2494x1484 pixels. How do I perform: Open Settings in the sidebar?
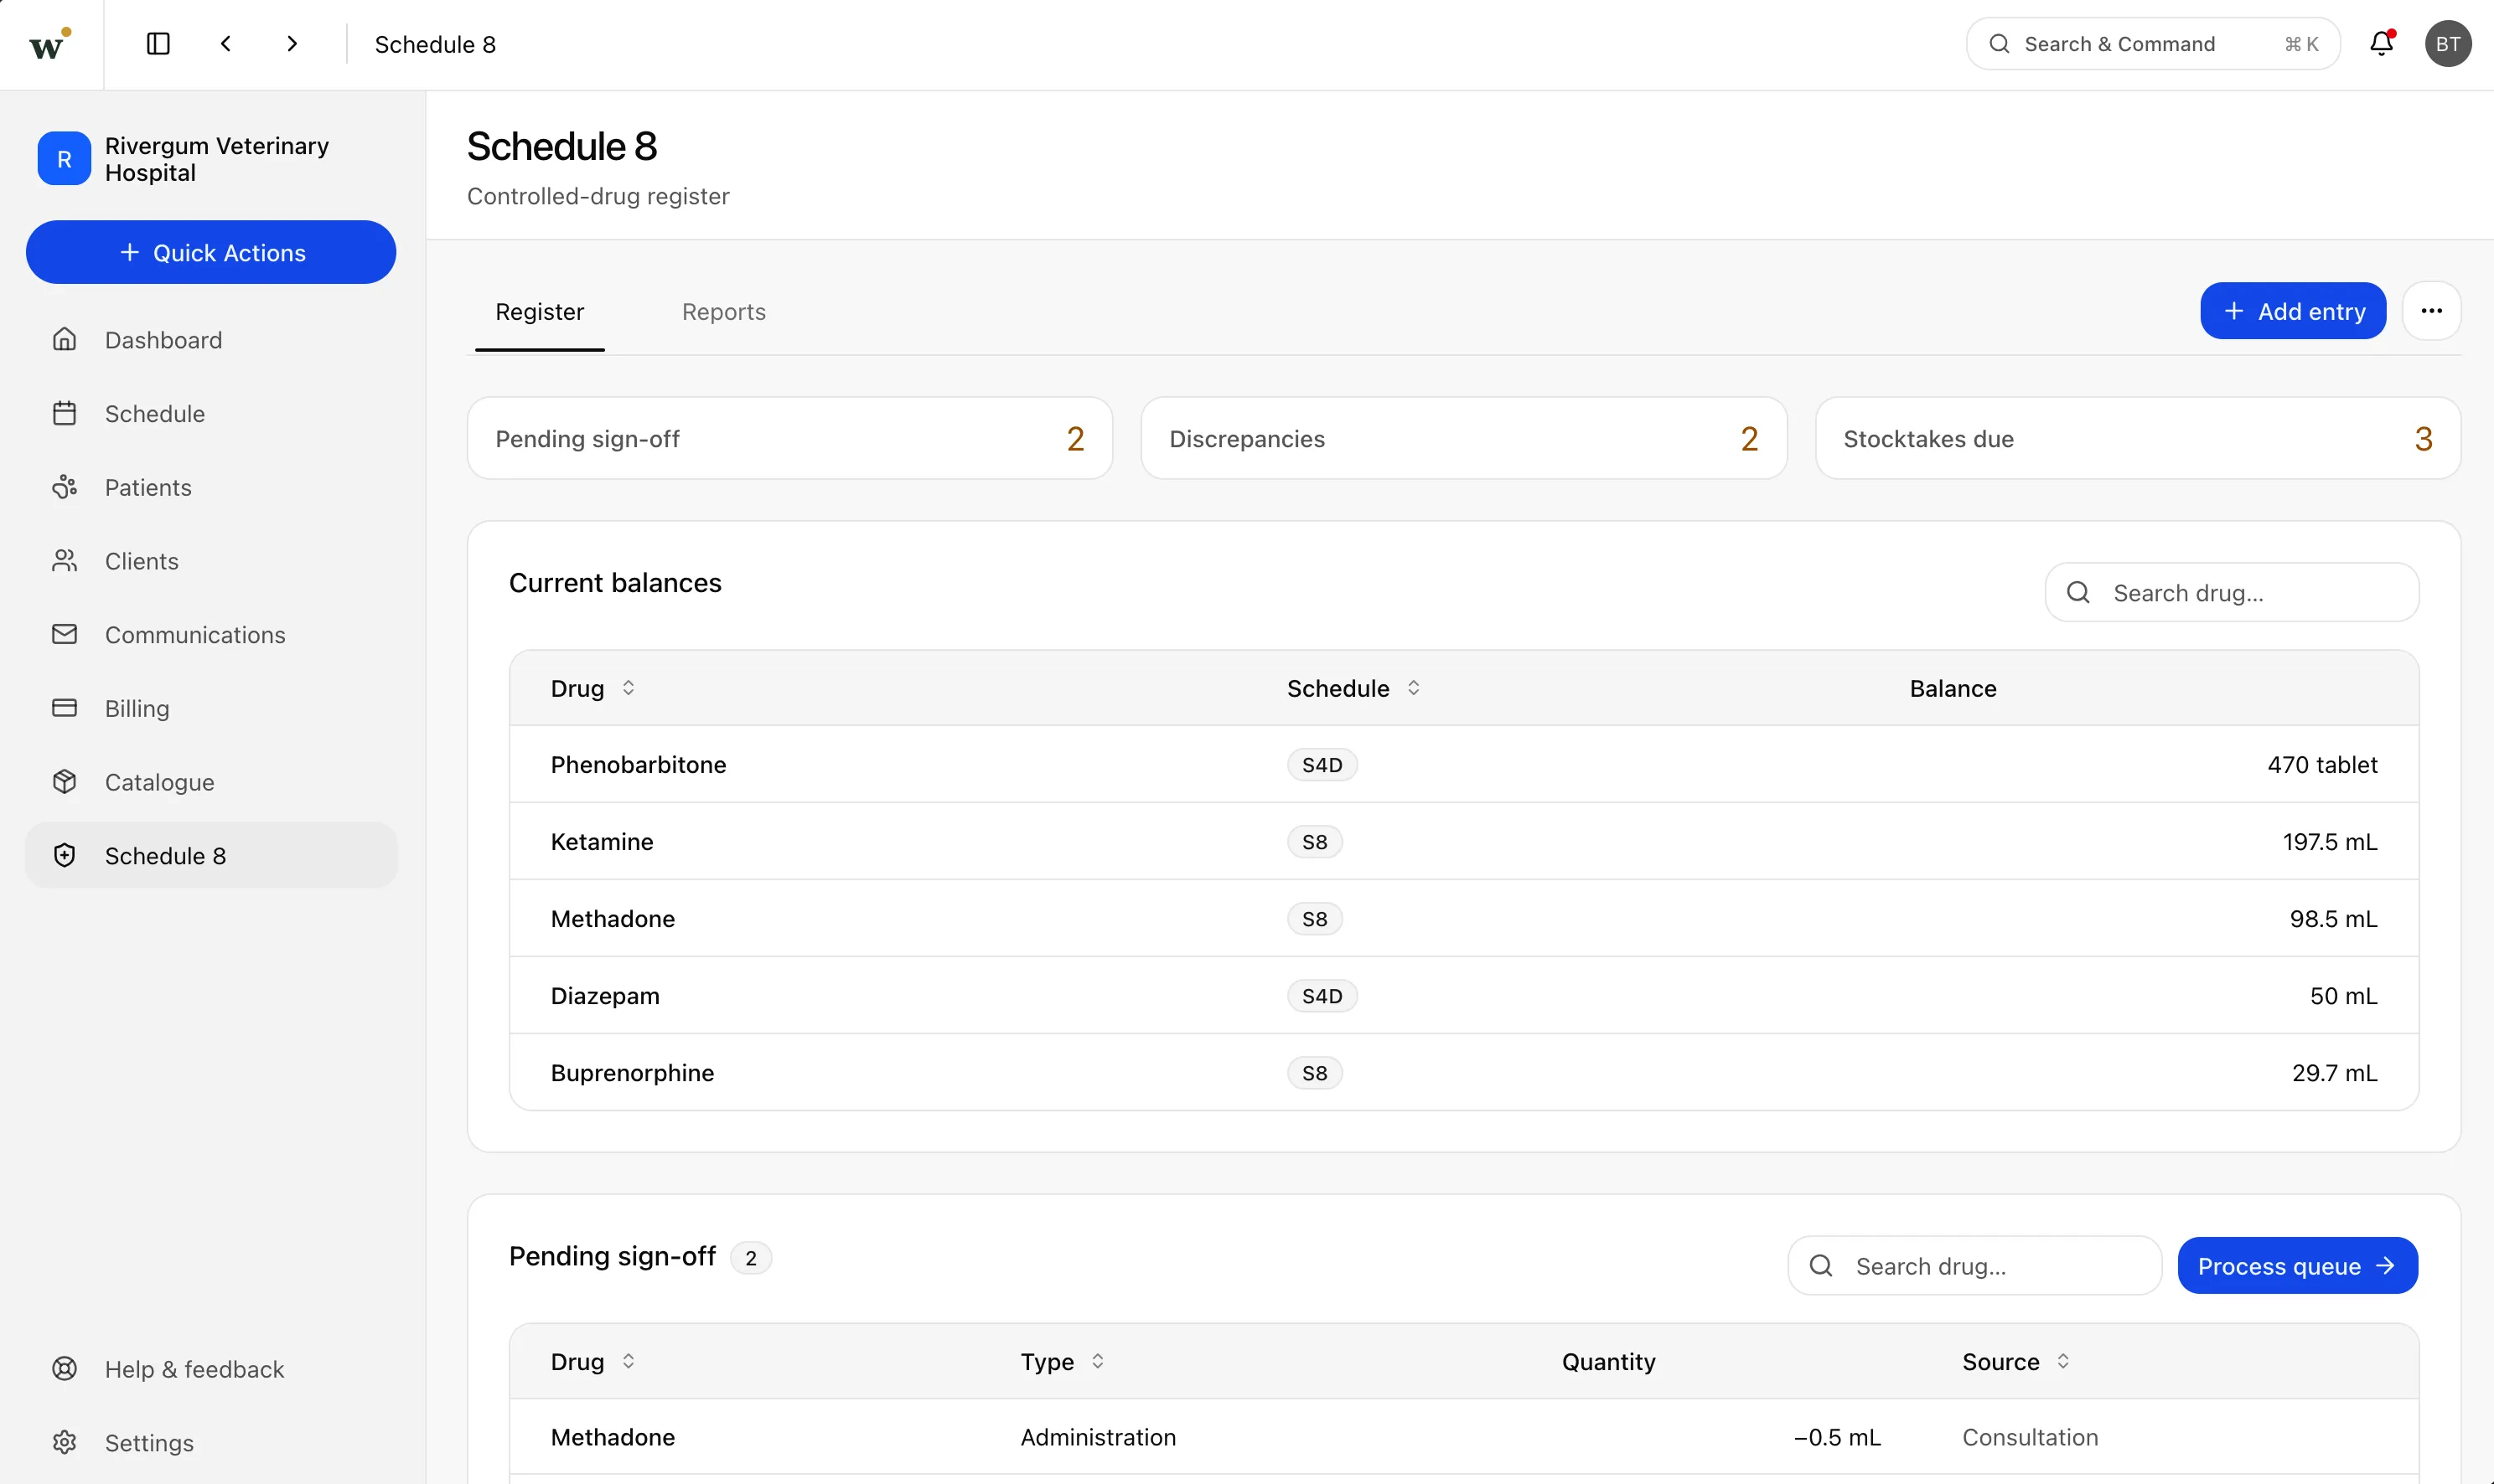point(211,1443)
